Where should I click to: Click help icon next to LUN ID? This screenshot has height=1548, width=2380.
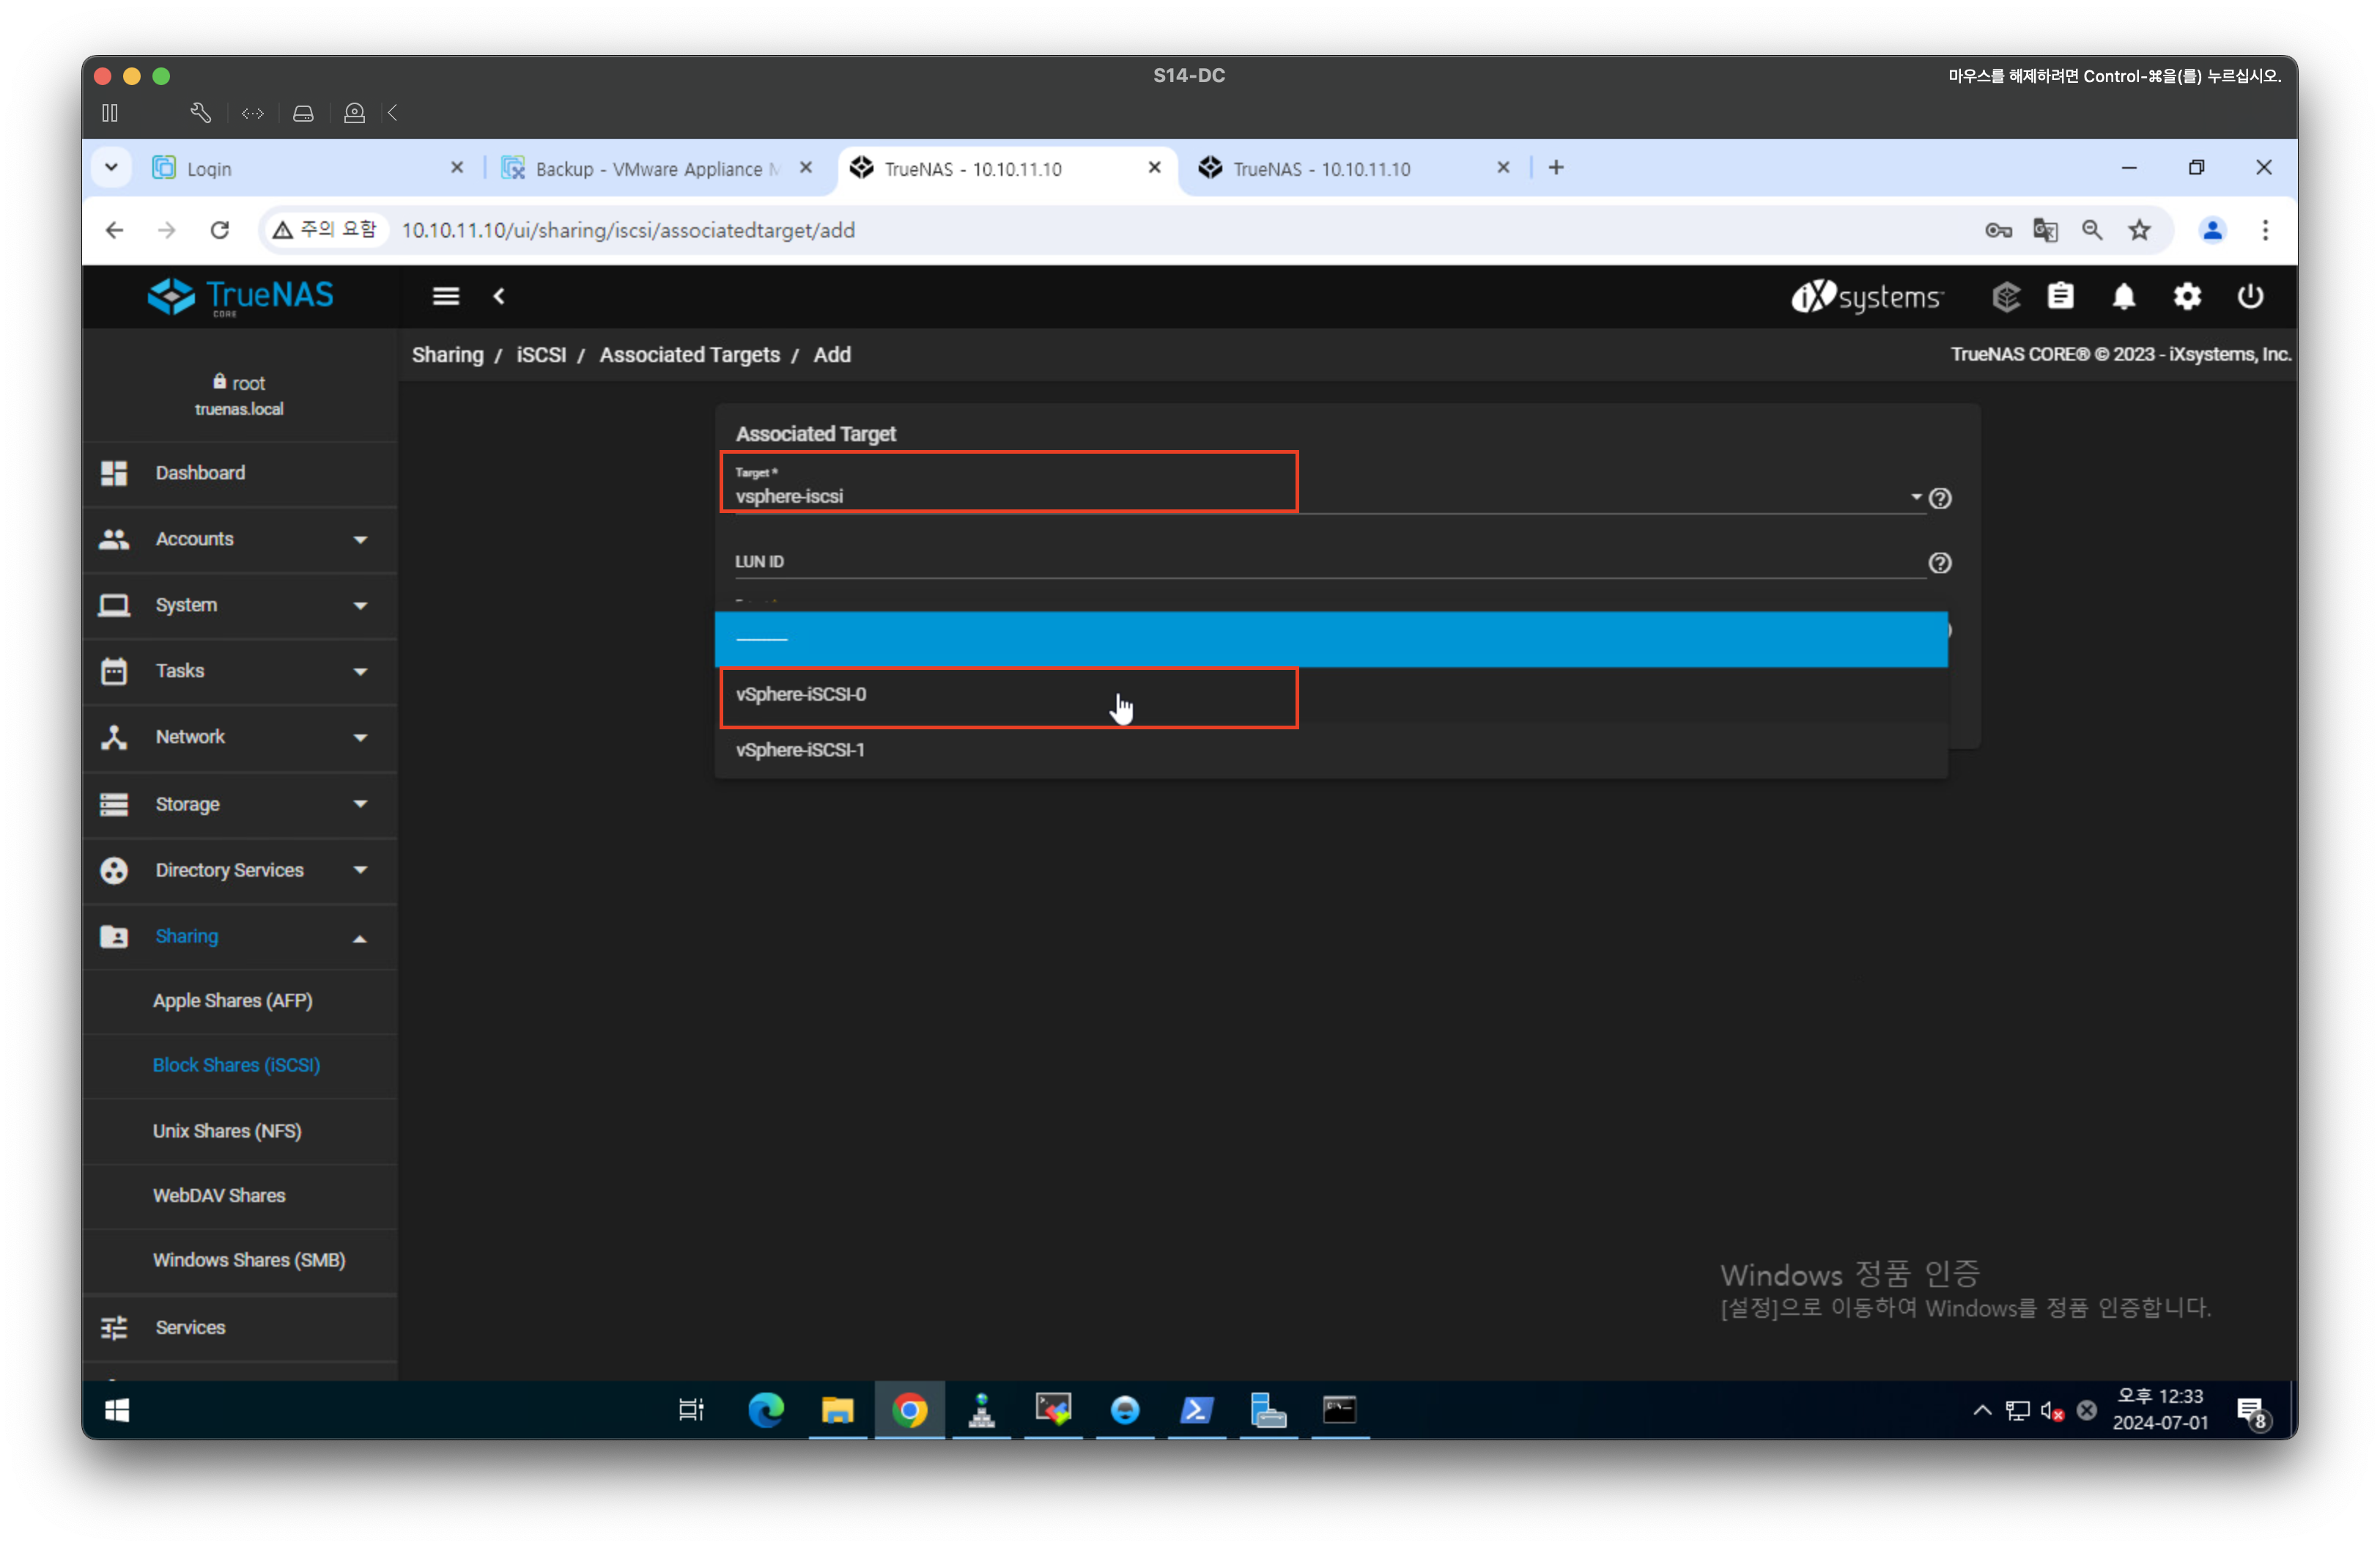[1940, 563]
